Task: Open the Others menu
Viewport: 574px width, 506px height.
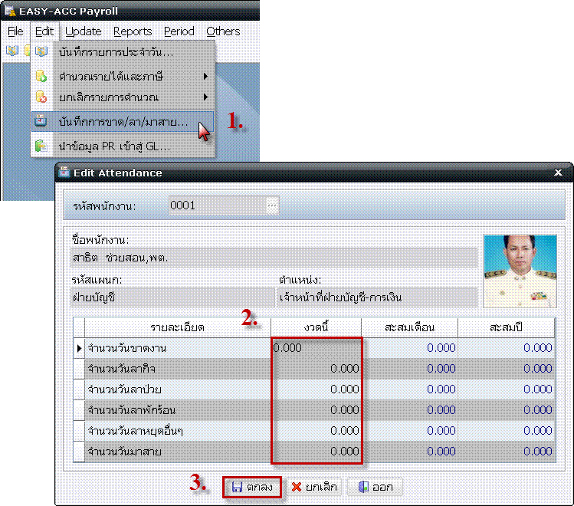Action: coord(223,31)
